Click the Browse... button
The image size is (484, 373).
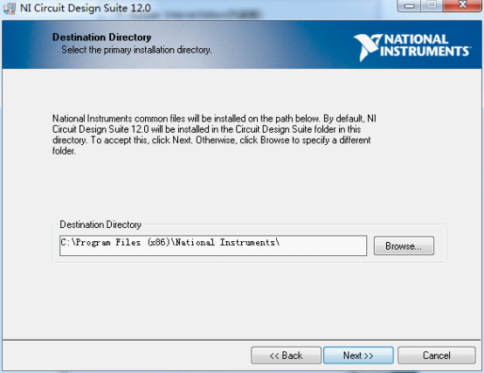404,245
